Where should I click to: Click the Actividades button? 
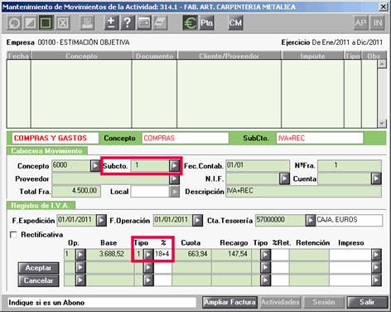(281, 302)
